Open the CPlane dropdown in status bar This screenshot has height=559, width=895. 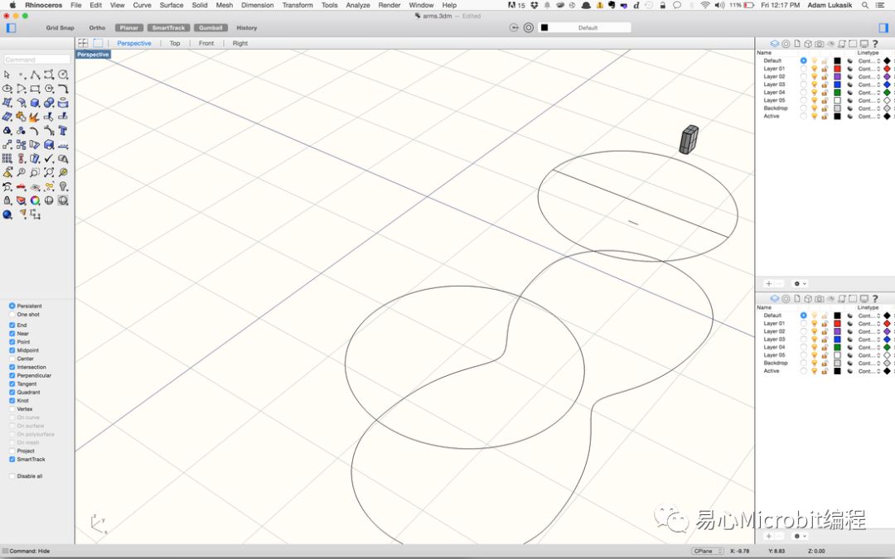[x=708, y=551]
